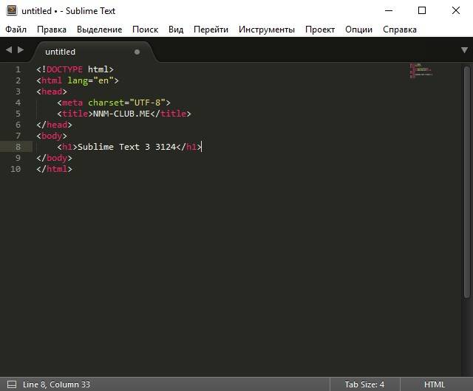Open the Проект menu
The width and height of the screenshot is (473, 391).
[x=320, y=30]
